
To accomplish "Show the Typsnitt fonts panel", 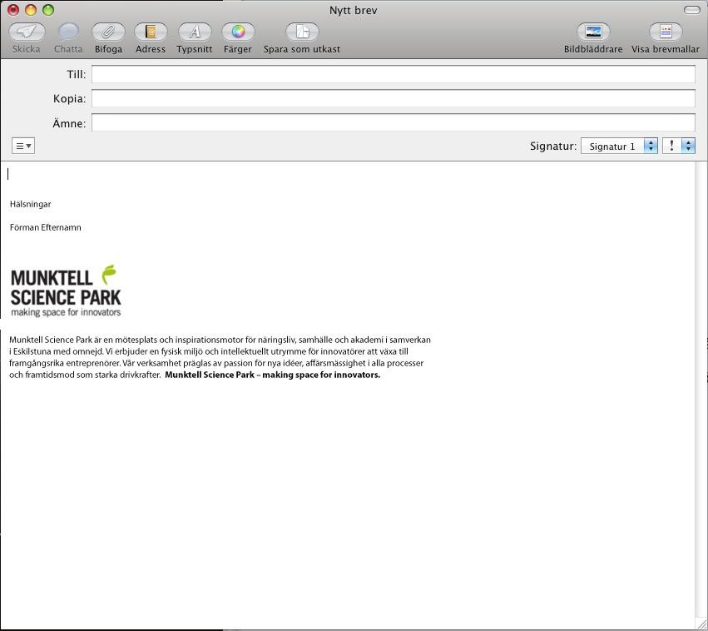I will tap(195, 32).
